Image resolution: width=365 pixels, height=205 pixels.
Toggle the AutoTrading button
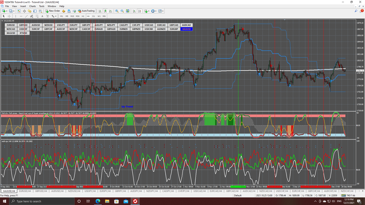[x=86, y=10]
